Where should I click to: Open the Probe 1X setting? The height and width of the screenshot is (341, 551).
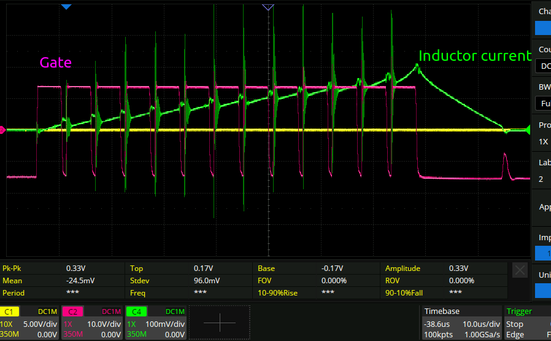click(542, 141)
